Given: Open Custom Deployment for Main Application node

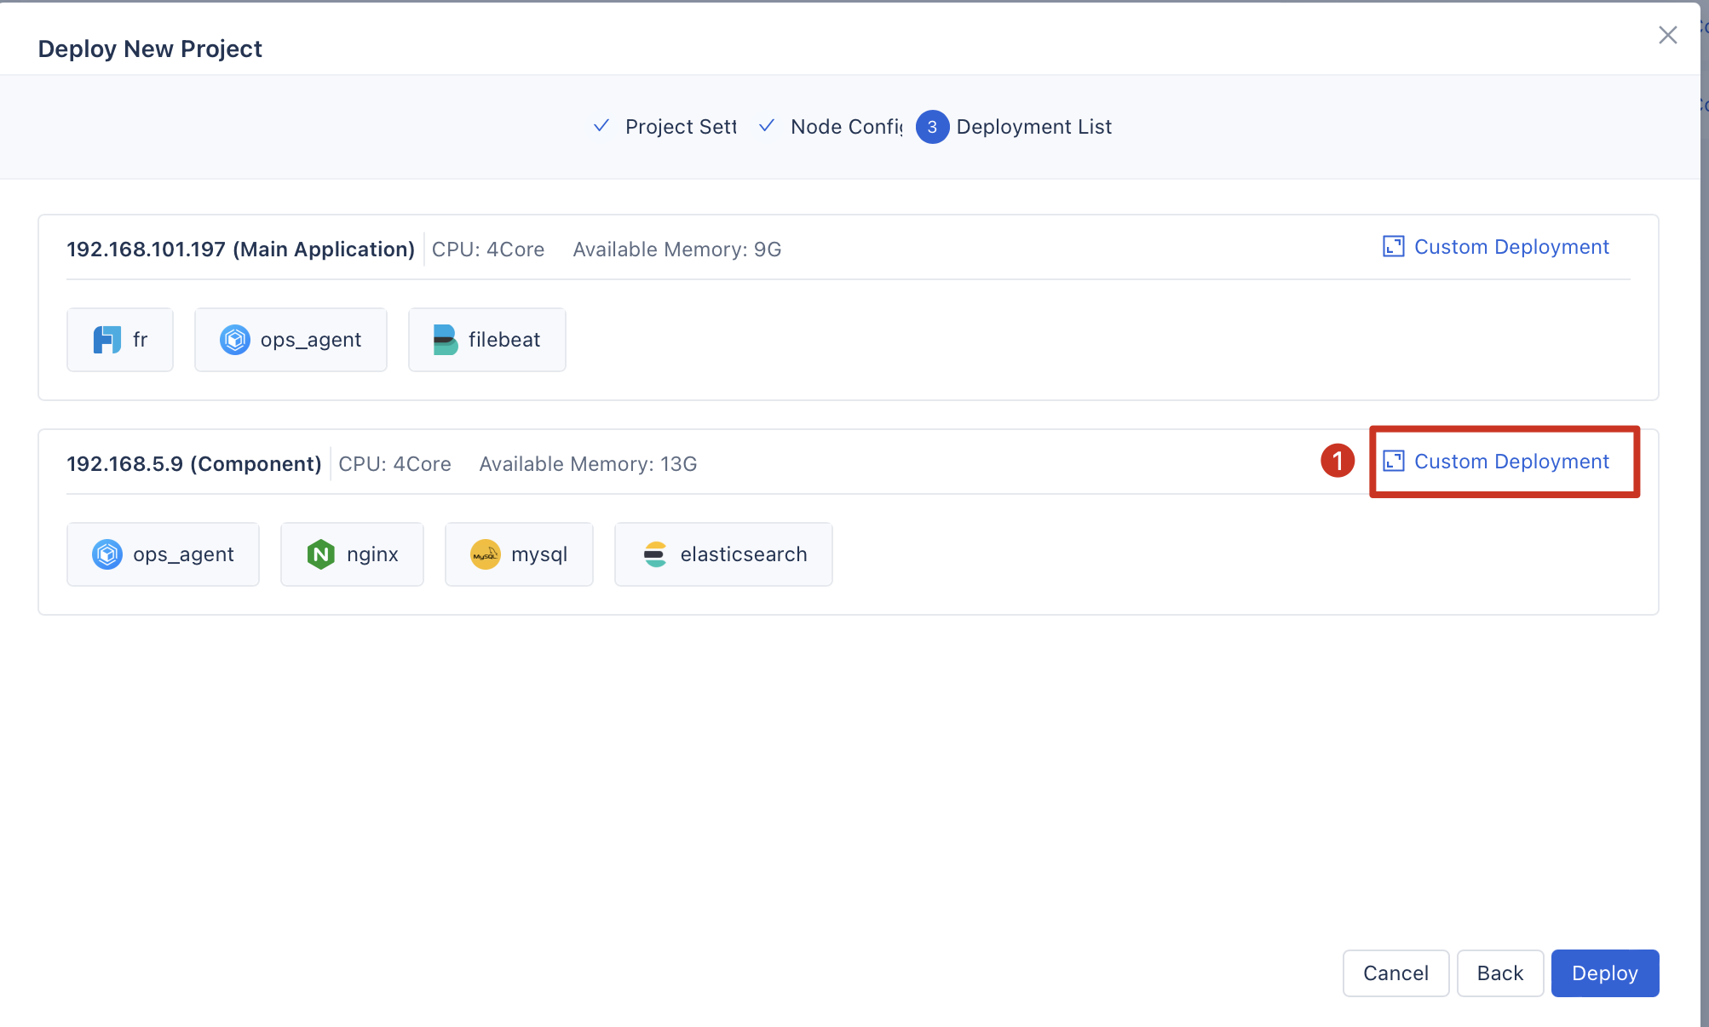Looking at the screenshot, I should point(1510,247).
